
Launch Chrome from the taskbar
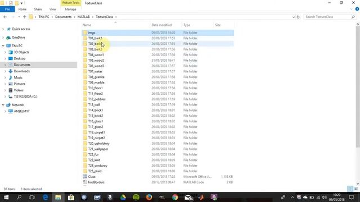(175, 197)
